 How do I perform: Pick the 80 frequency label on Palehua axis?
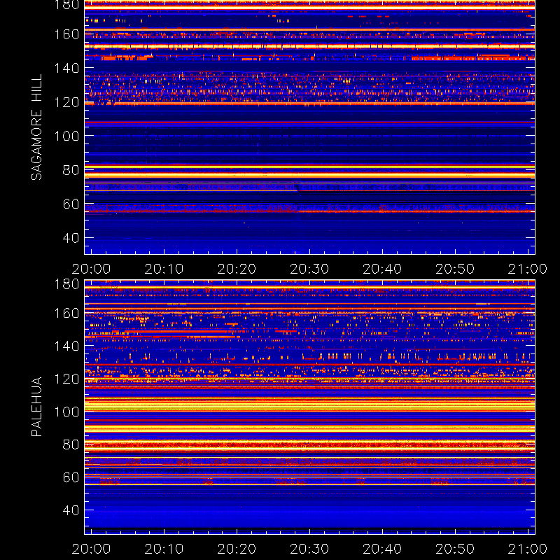pos(71,444)
